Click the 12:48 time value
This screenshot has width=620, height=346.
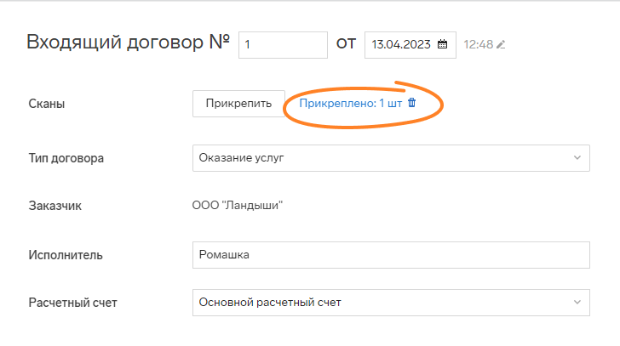click(478, 44)
